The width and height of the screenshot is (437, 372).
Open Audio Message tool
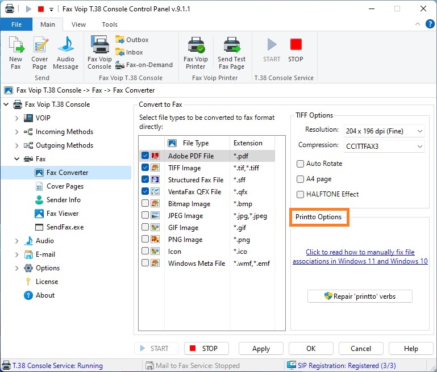[65, 53]
